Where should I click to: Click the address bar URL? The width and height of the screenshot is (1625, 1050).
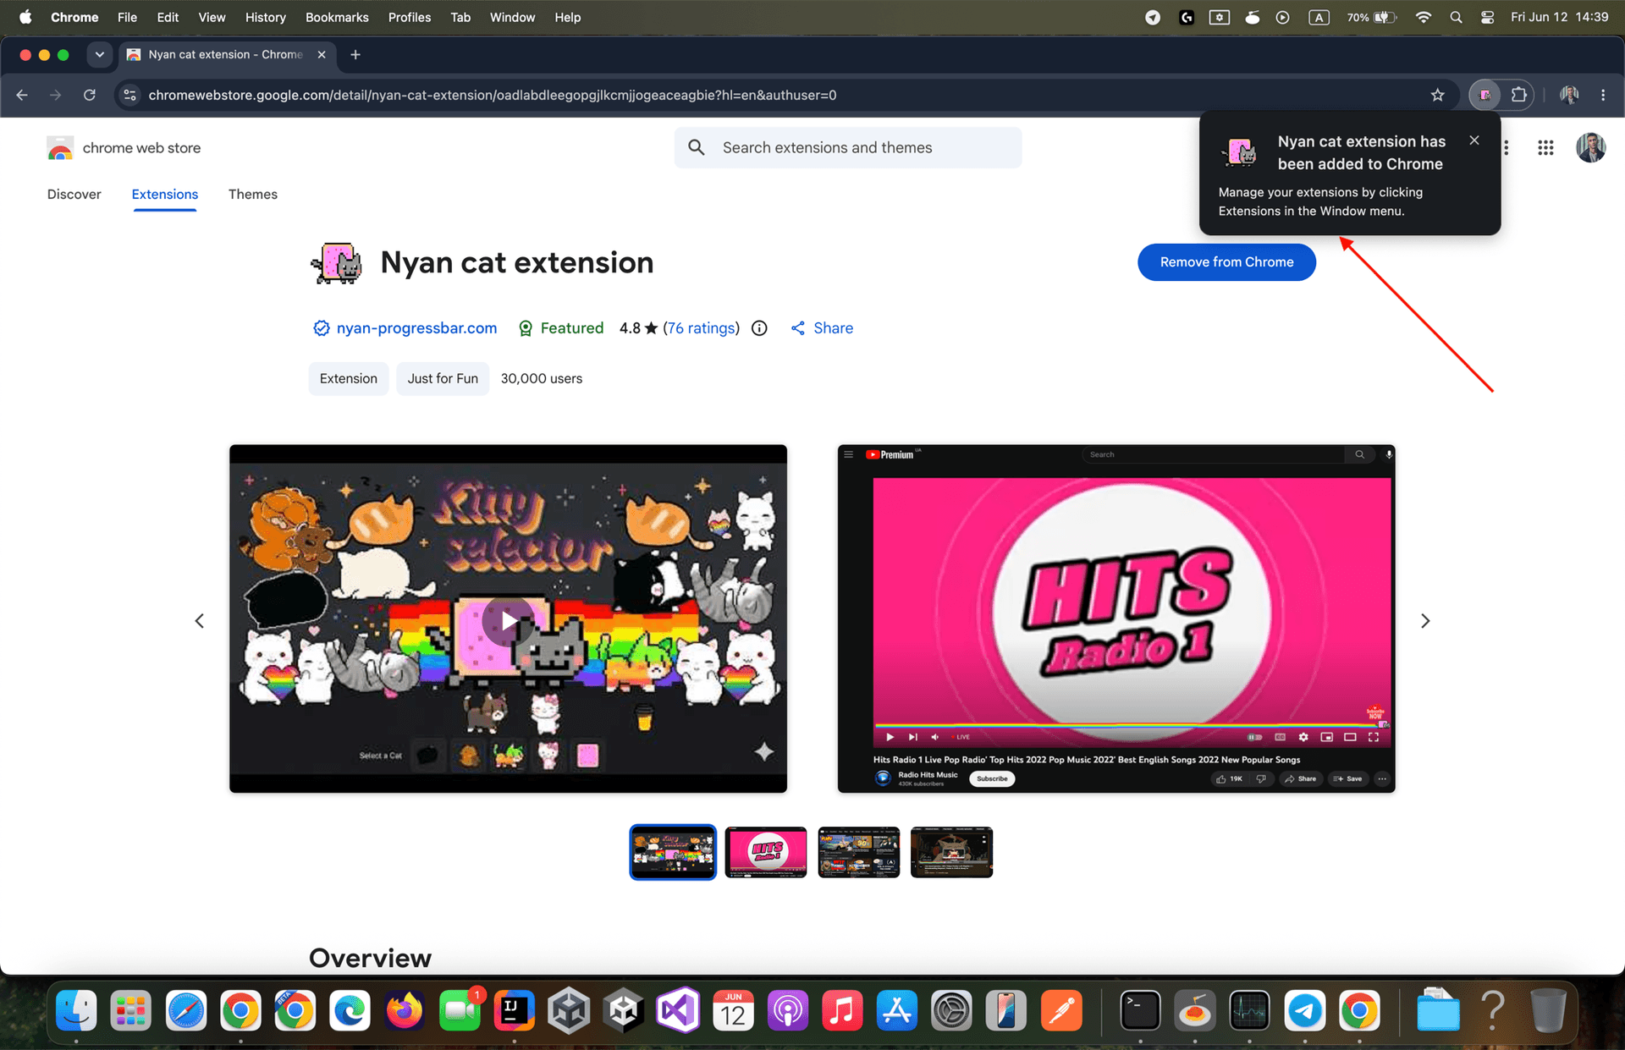[x=492, y=95]
